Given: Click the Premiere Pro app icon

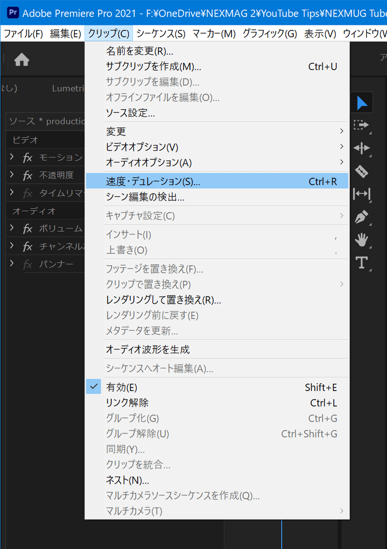Looking at the screenshot, I should 13,12.
